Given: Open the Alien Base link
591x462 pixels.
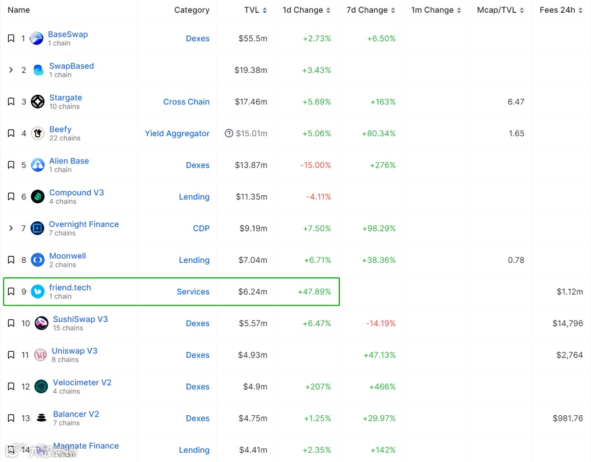Looking at the screenshot, I should tap(69, 161).
